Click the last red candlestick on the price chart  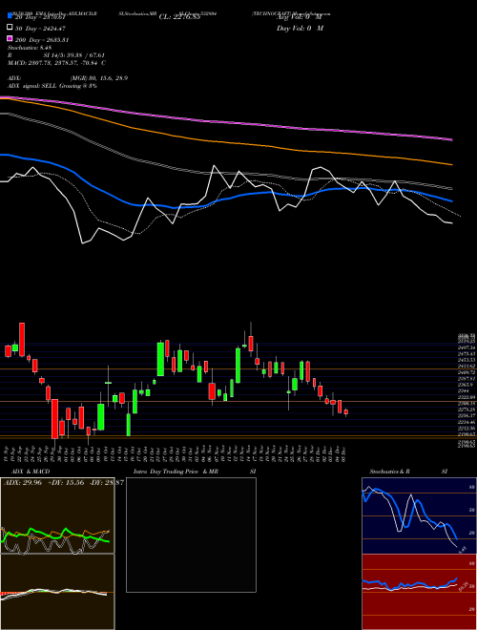coord(346,411)
